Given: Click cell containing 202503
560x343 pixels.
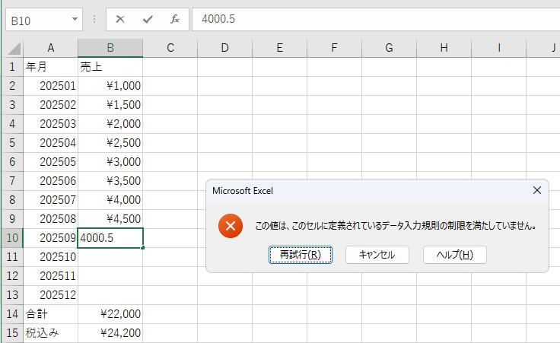Looking at the screenshot, I should coord(51,124).
